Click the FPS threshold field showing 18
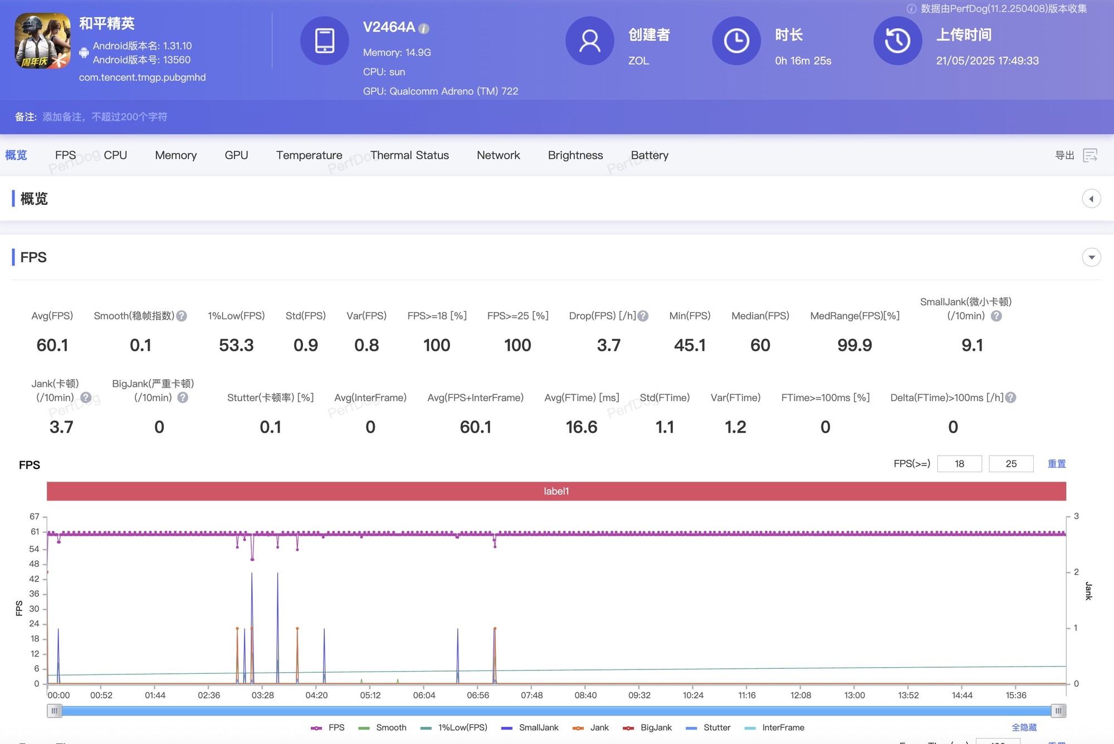Viewport: 1114px width, 744px height. coord(959,464)
